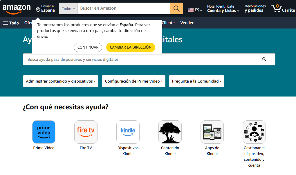Click 'Gestionar el dispositivo, contenido y cuenta' label
Screen dimensions: 296x175
point(254,157)
